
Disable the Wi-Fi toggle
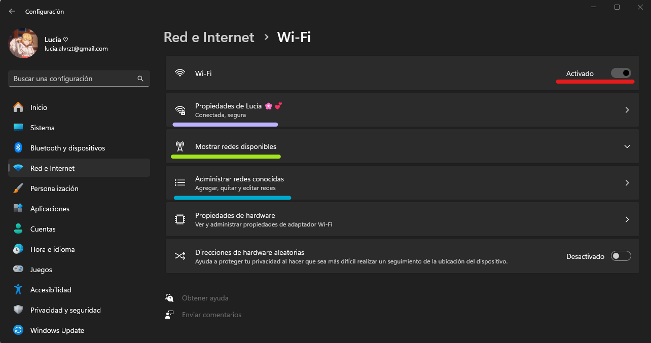coord(621,73)
